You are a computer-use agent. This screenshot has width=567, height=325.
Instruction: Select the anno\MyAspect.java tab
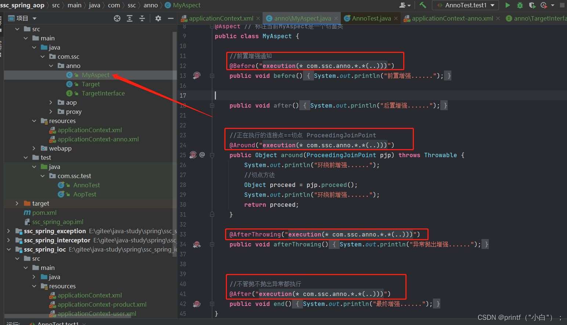[302, 18]
